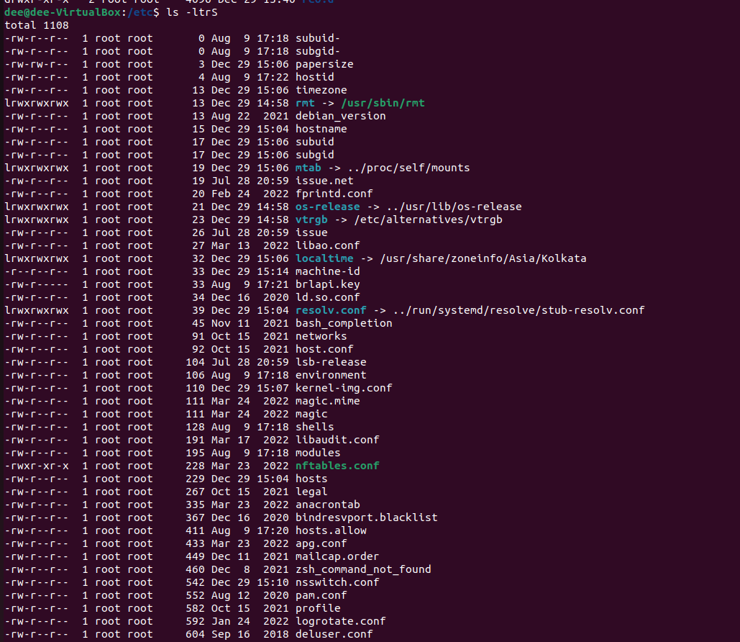Click the mtab symlink name
This screenshot has width=740, height=642.
coord(308,167)
